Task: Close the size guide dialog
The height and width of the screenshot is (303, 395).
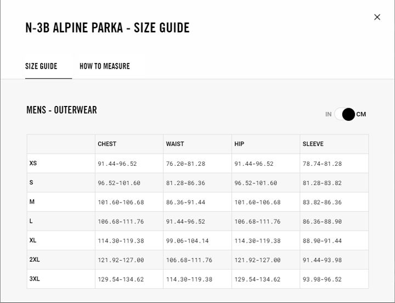Action: point(377,17)
